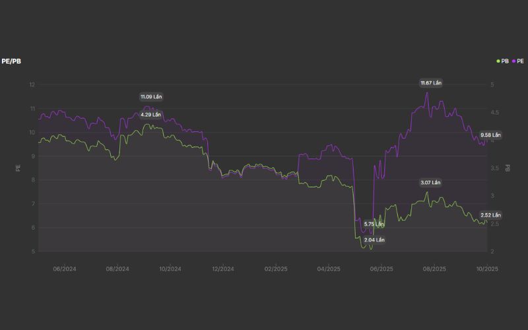Select the 2.52 Lần data label
The image size is (528, 330).
point(490,215)
